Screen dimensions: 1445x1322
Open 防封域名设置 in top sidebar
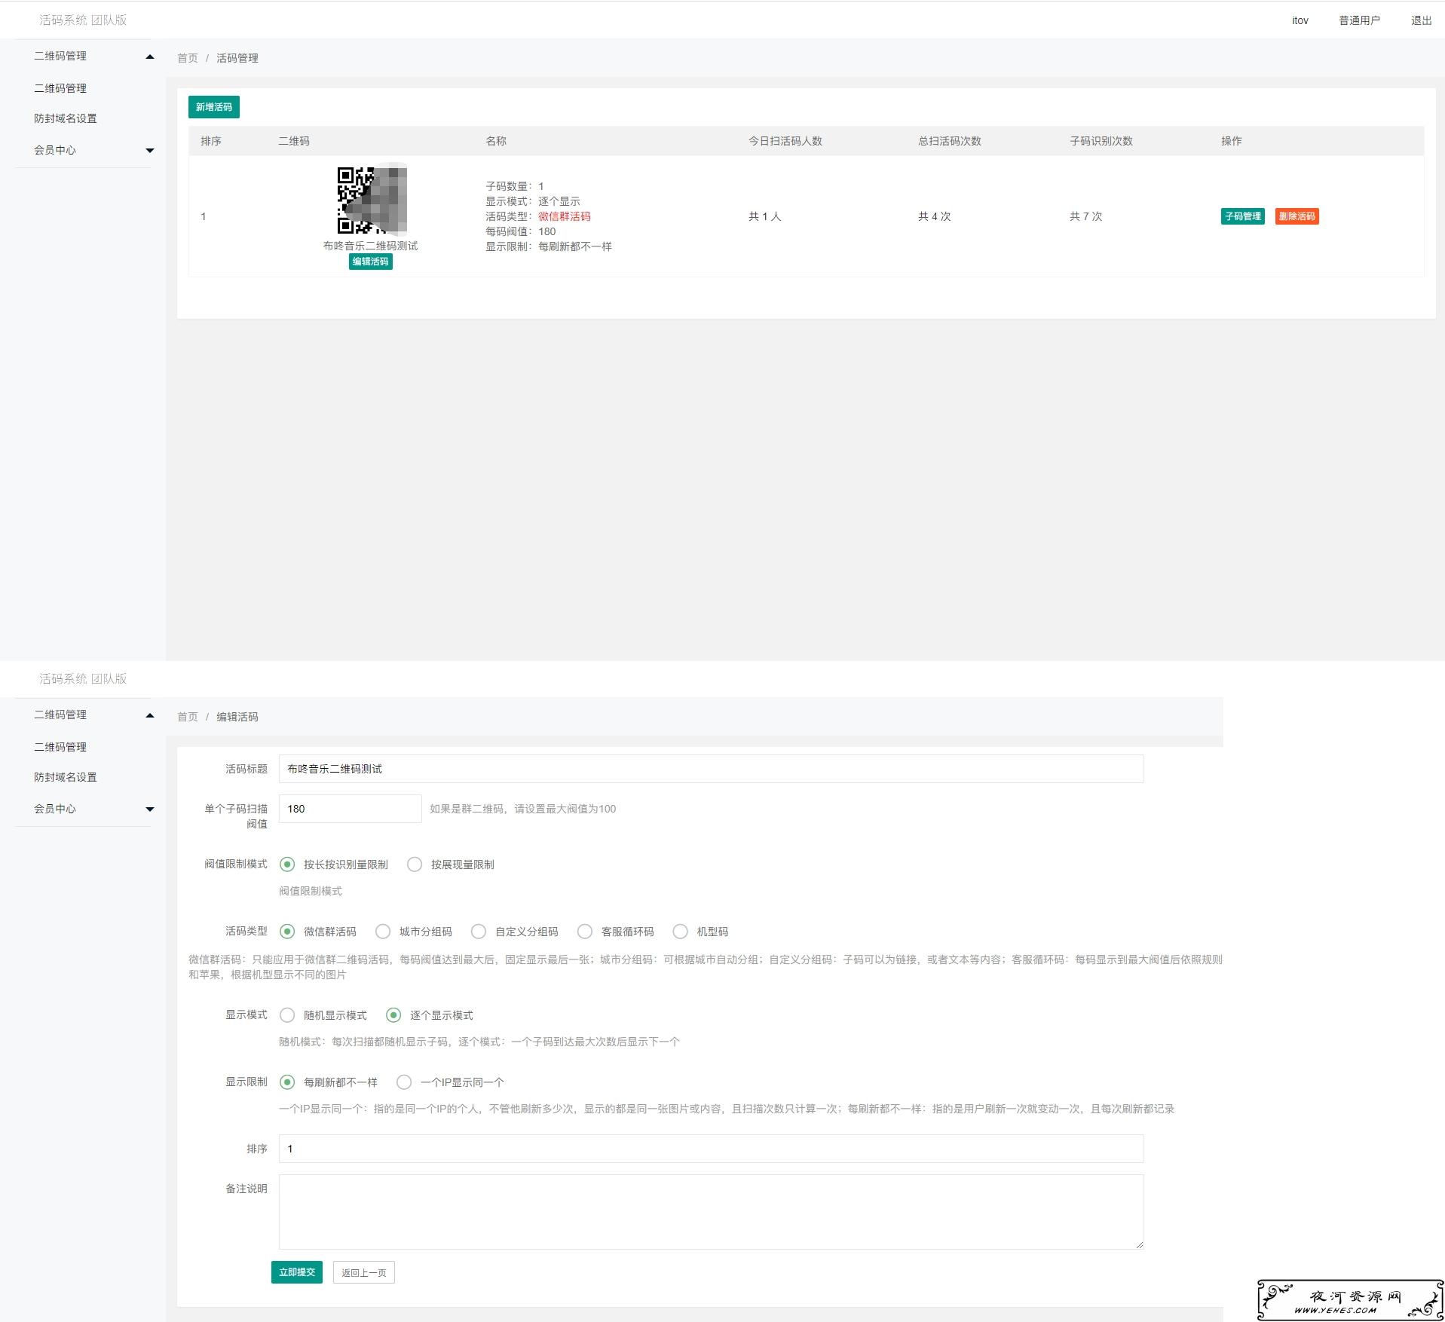pyautogui.click(x=66, y=118)
